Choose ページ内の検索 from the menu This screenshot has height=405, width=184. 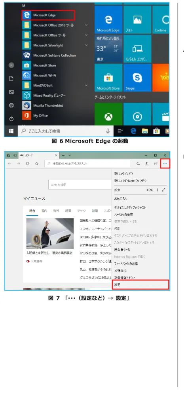coord(124,215)
